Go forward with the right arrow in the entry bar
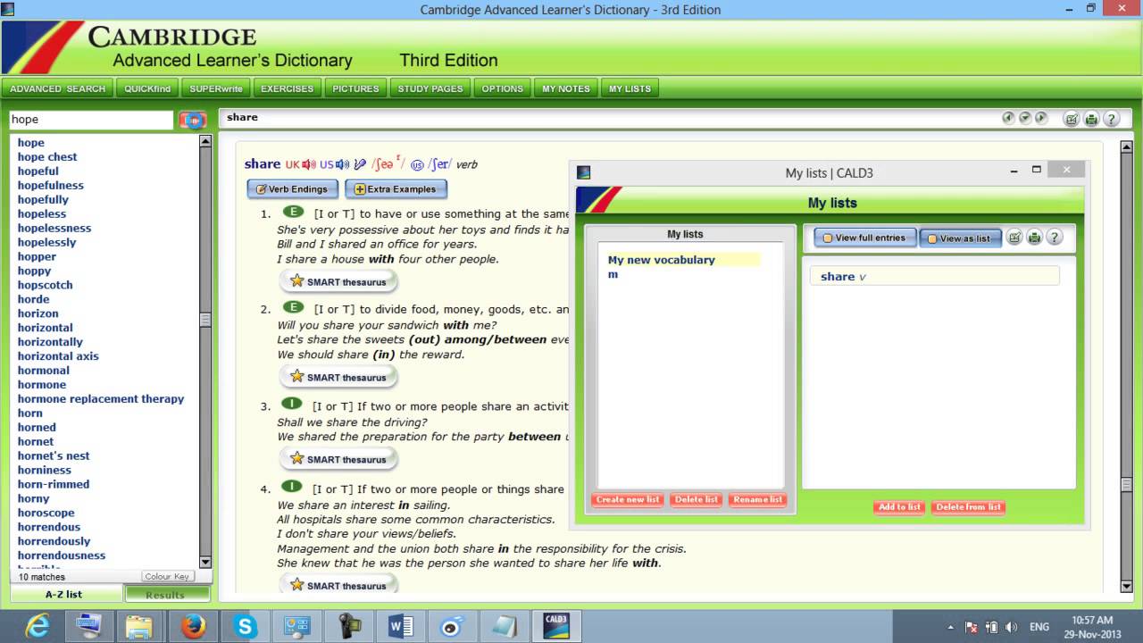Screen dimensions: 1143x643 pyautogui.click(x=1041, y=118)
